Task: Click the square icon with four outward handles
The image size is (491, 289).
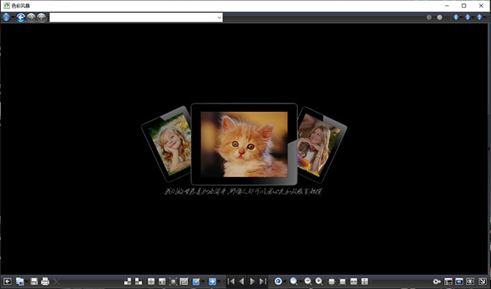Action: click(x=331, y=282)
